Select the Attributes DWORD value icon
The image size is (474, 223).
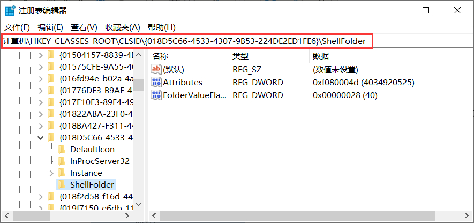(x=156, y=82)
